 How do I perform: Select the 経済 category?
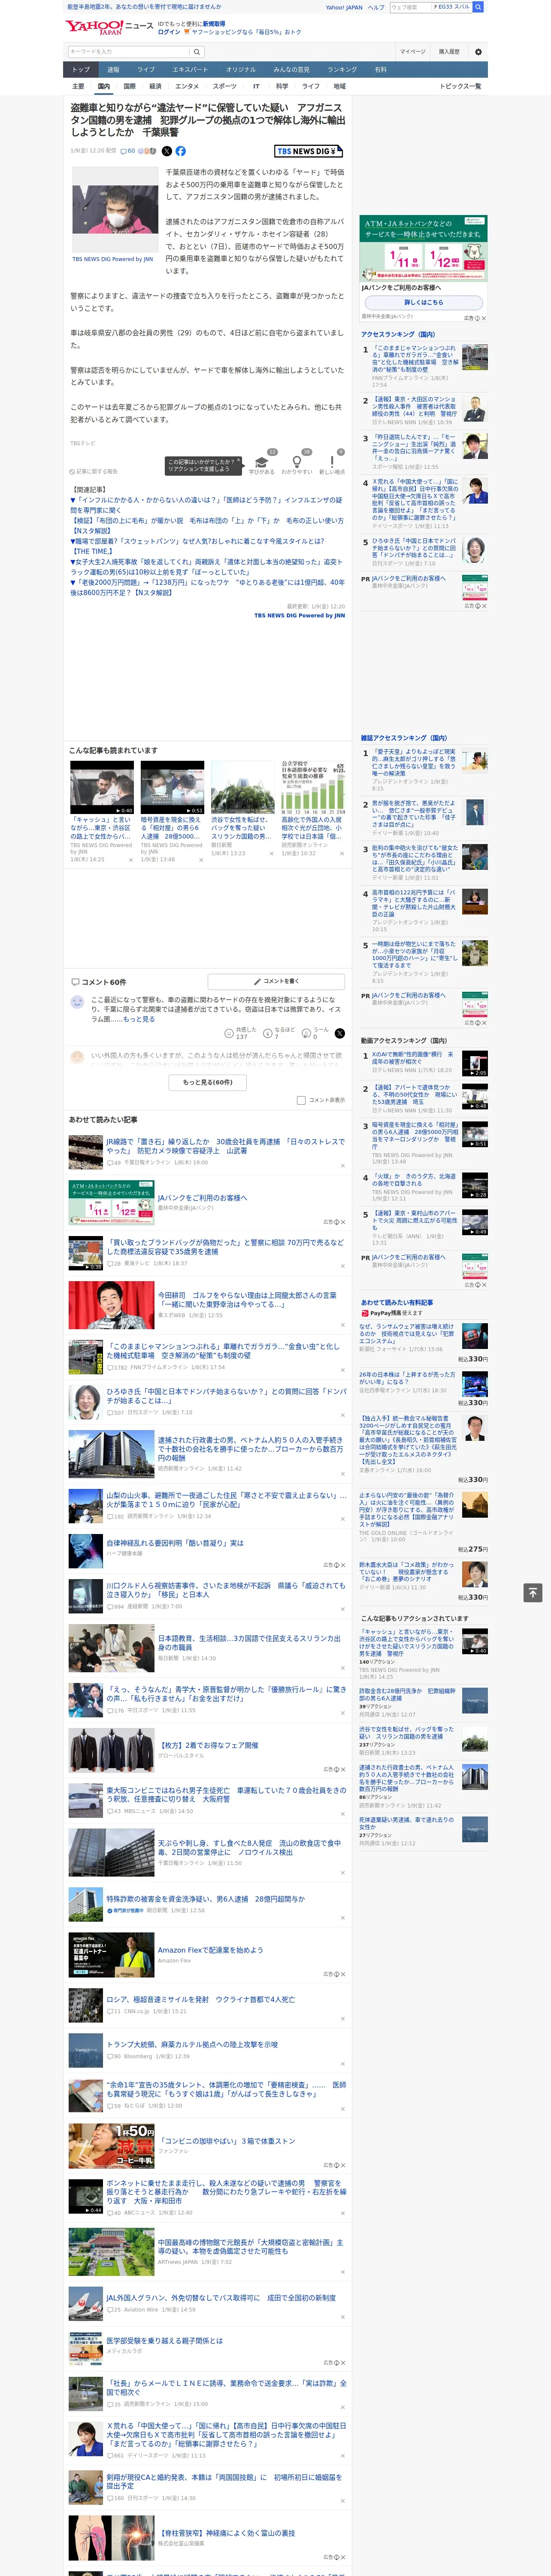point(155,86)
